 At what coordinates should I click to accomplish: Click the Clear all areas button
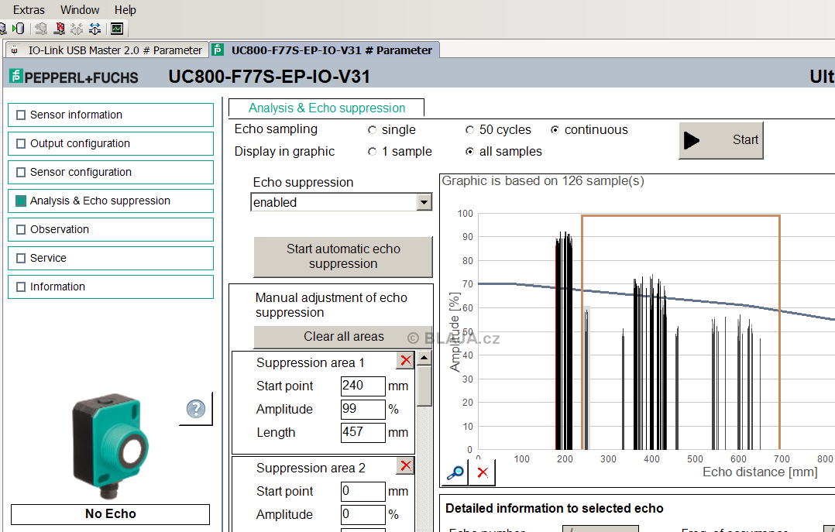(343, 337)
